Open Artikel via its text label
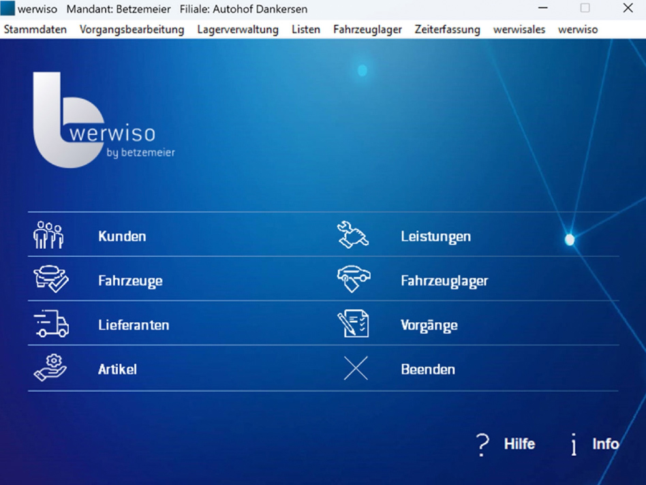The height and width of the screenshot is (485, 646). 117,369
